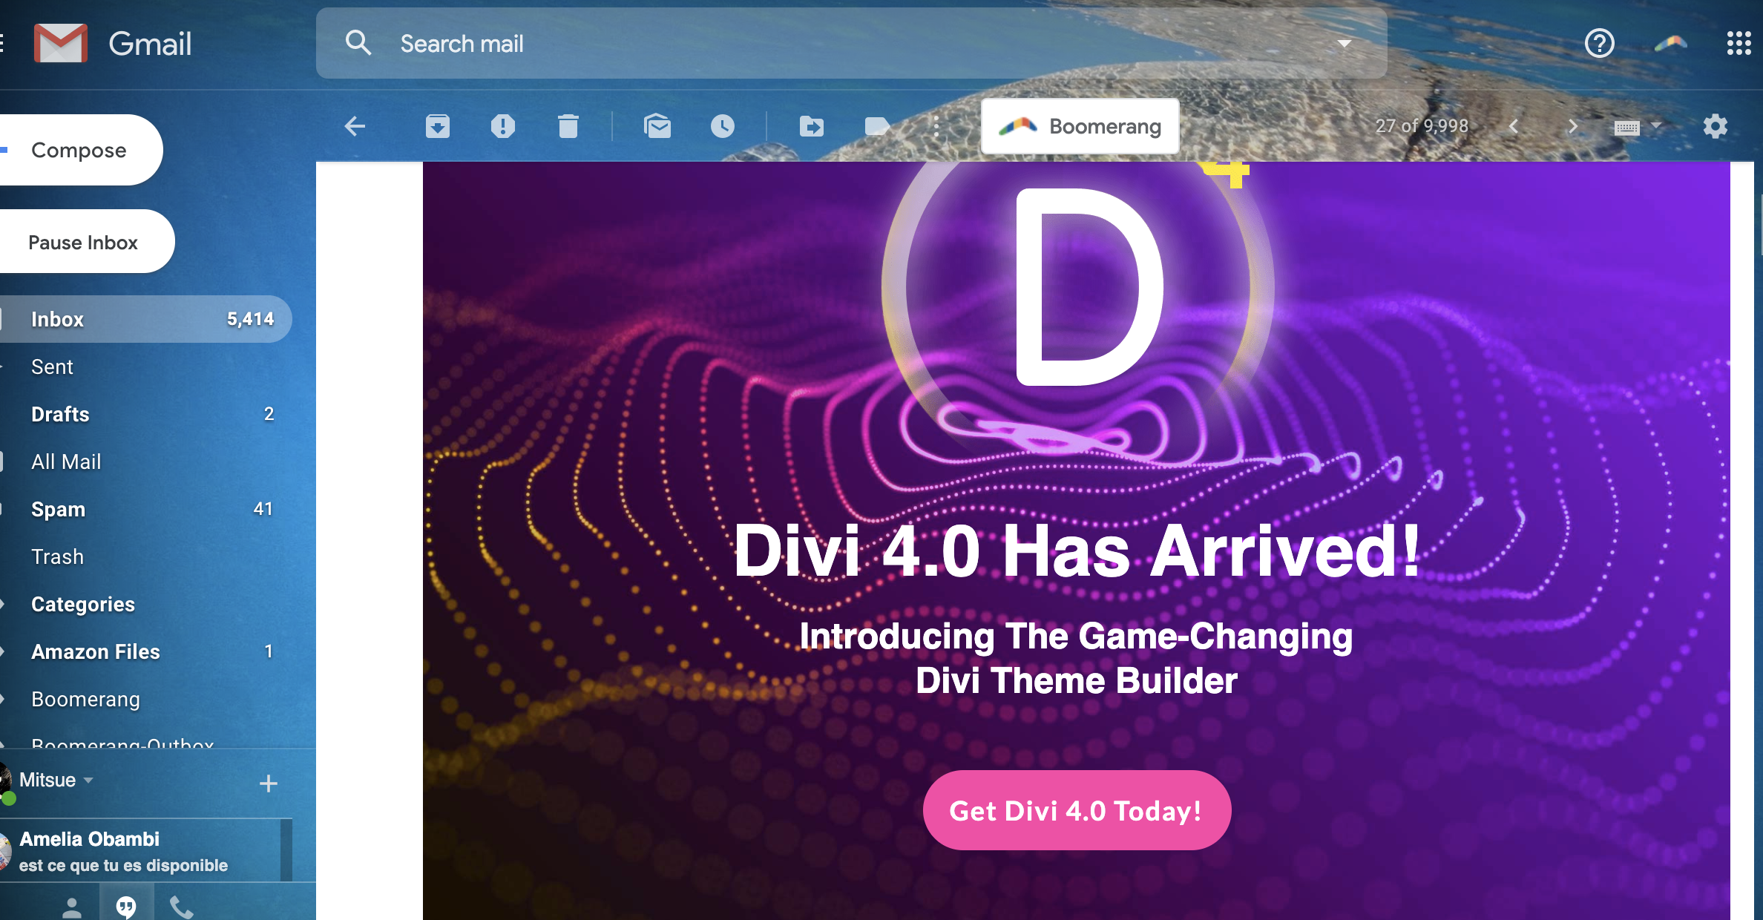This screenshot has height=920, width=1763.
Task: Move this email to a folder
Action: pos(812,126)
